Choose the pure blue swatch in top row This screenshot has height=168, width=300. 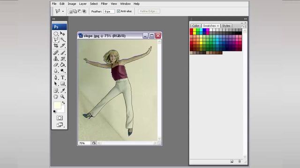pos(204,30)
